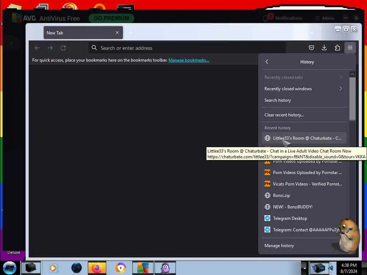Click AVG AntiVirus Free title text
Viewport: 367px width, 275px height.
[x=51, y=18]
